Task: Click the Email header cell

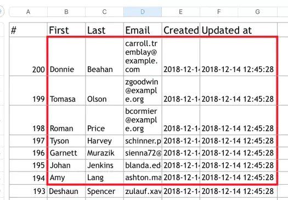Action: (143, 30)
